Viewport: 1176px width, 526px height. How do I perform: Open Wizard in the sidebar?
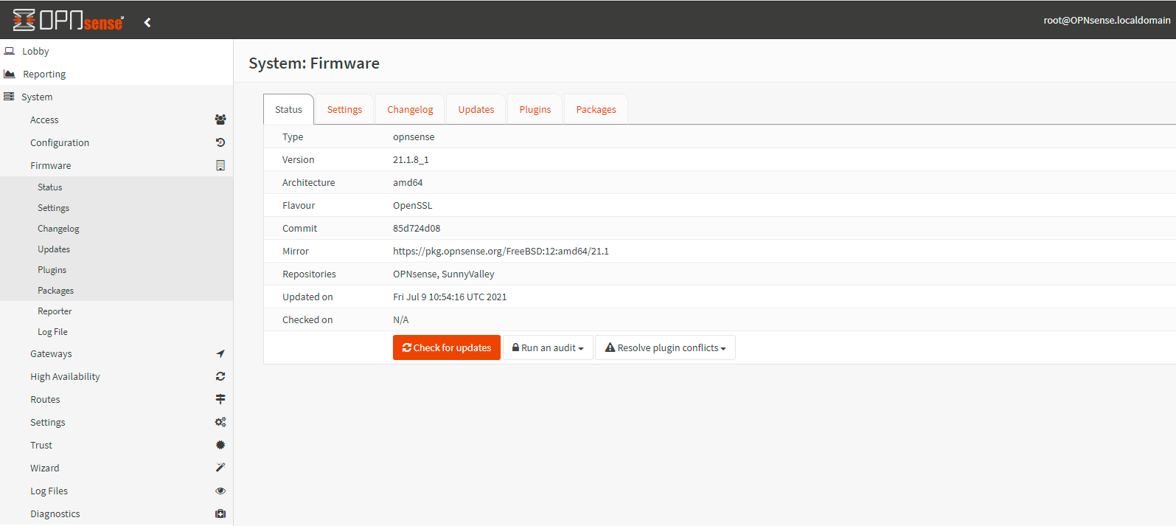click(116, 468)
